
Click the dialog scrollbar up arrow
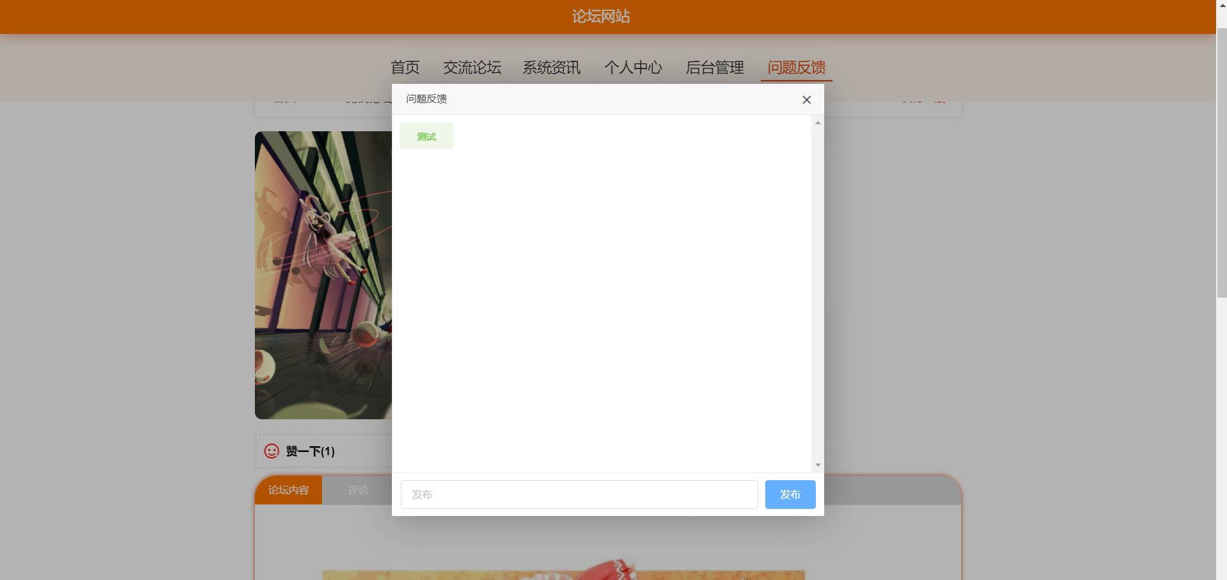[x=818, y=123]
